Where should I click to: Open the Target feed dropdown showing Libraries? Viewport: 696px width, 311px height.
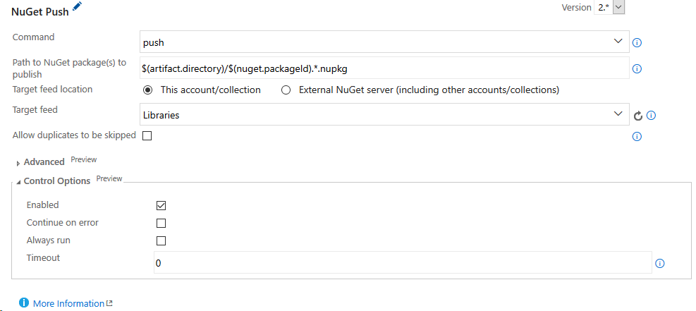point(384,114)
